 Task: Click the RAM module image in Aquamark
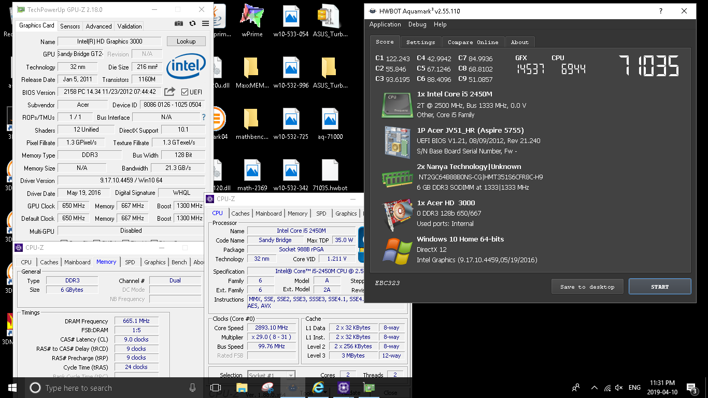(398, 178)
